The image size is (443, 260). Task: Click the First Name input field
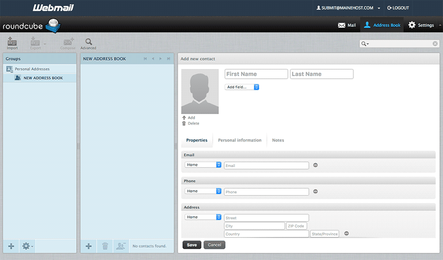(x=256, y=74)
